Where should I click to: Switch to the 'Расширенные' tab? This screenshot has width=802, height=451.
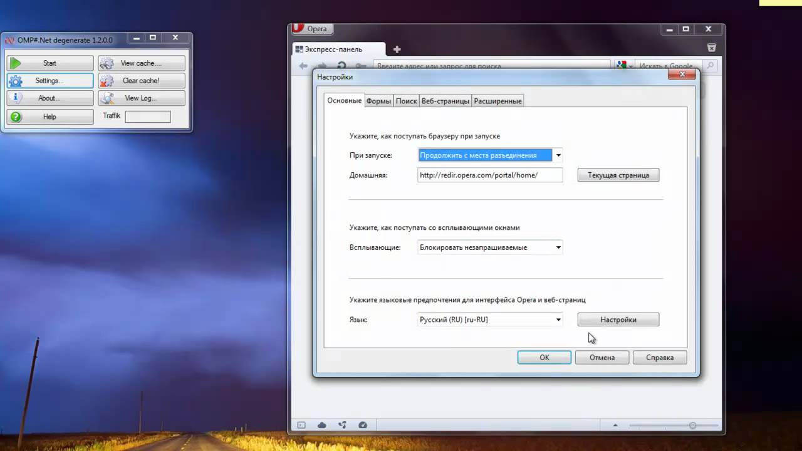(x=497, y=101)
